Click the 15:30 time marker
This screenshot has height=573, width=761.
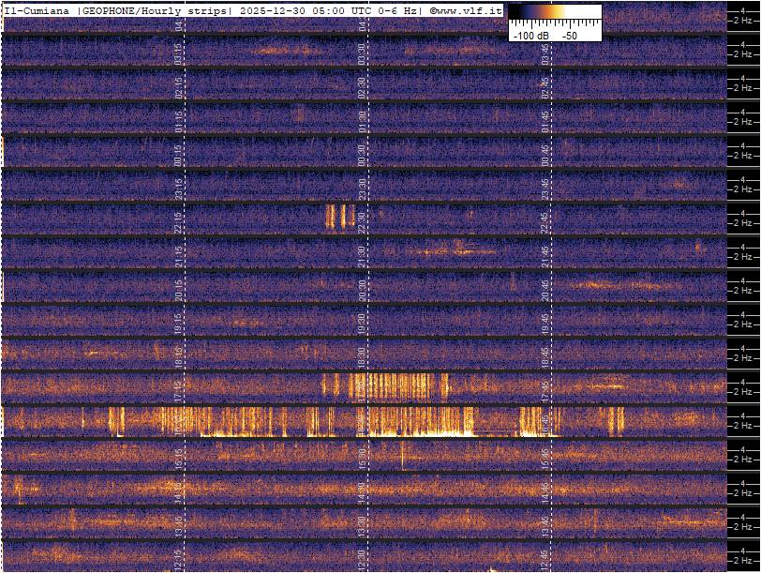point(362,457)
